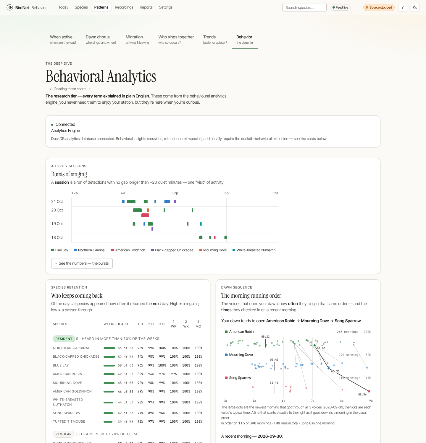Image resolution: width=426 pixels, height=443 pixels.
Task: Click the red American Goldfinch session bar on 20 Oct
Action: point(145,215)
